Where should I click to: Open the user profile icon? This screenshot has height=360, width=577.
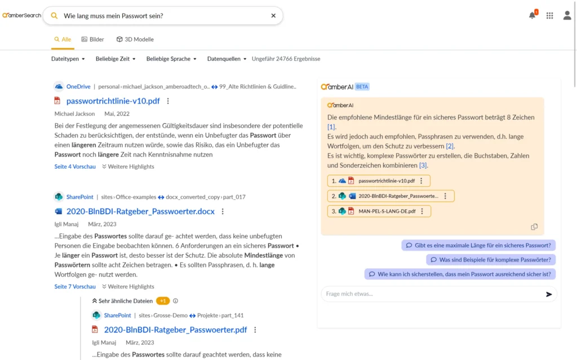(x=567, y=16)
